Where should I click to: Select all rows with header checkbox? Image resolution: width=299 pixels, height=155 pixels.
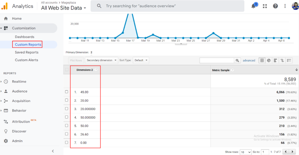[x=67, y=70]
